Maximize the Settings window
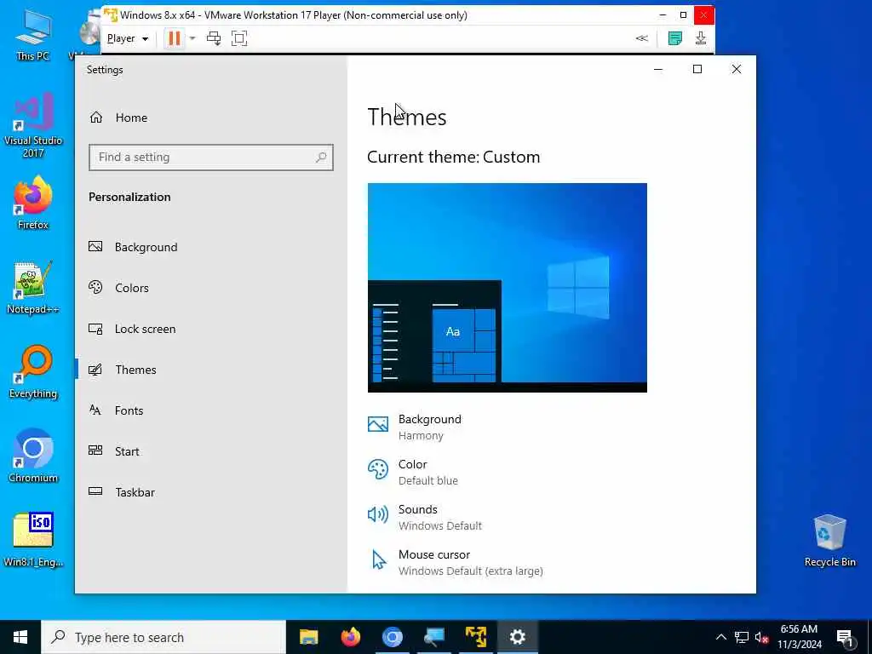 coord(697,69)
